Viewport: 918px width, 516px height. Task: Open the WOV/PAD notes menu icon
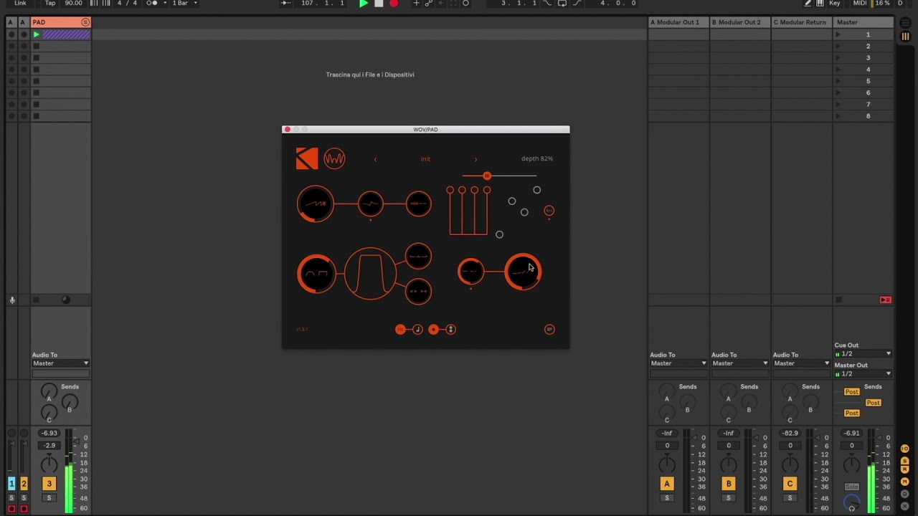(x=549, y=330)
